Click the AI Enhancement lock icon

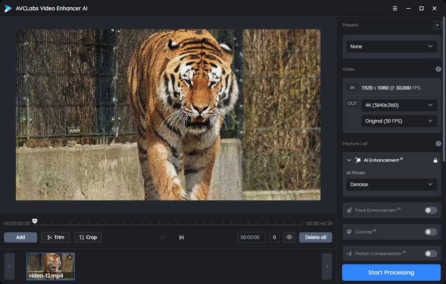(435, 160)
